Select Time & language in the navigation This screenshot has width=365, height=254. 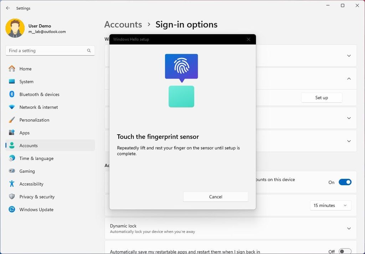click(x=36, y=158)
